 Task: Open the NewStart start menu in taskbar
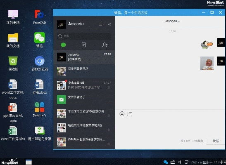pos(10,162)
